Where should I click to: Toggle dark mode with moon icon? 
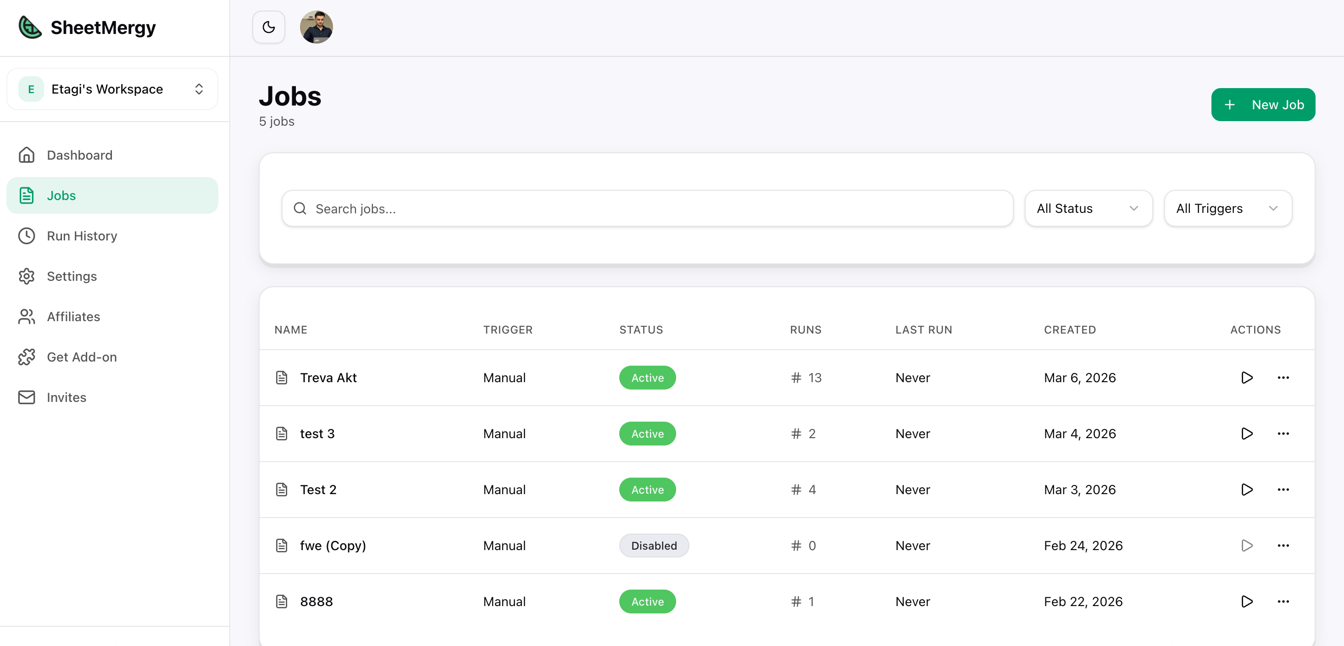268,27
